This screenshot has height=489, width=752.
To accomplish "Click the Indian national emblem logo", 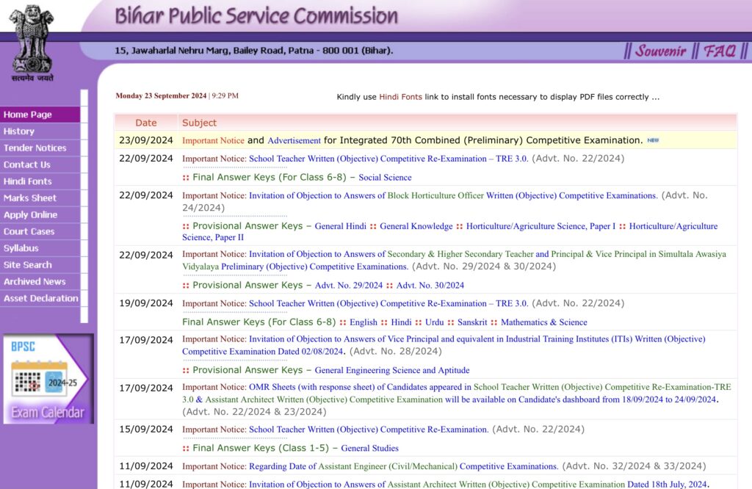I will click(x=32, y=43).
